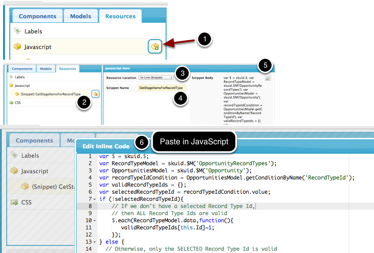The height and width of the screenshot is (253, 374).
Task: Click the Snippet Name input field
Action: 162,88
